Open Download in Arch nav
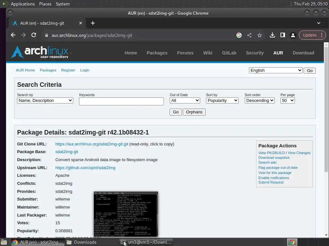 click(303, 53)
